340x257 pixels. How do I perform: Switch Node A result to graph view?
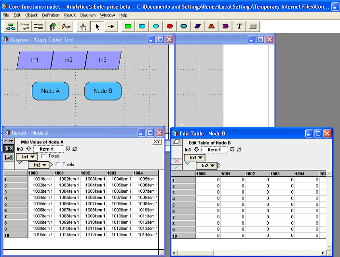point(9,157)
